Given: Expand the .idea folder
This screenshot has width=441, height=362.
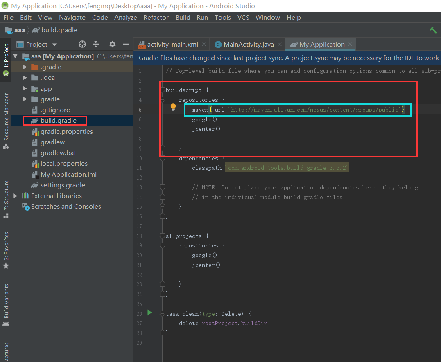Looking at the screenshot, I should (x=25, y=78).
